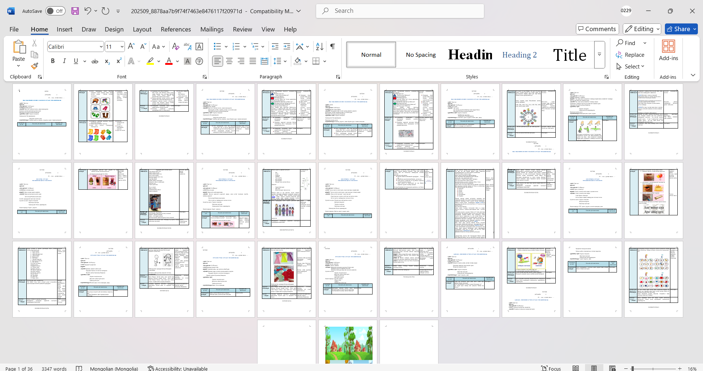Viewport: 703px width, 371px height.
Task: Increase paragraph indent
Action: coord(287,47)
